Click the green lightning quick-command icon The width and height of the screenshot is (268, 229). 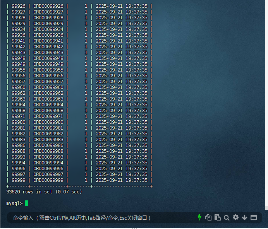(199, 217)
